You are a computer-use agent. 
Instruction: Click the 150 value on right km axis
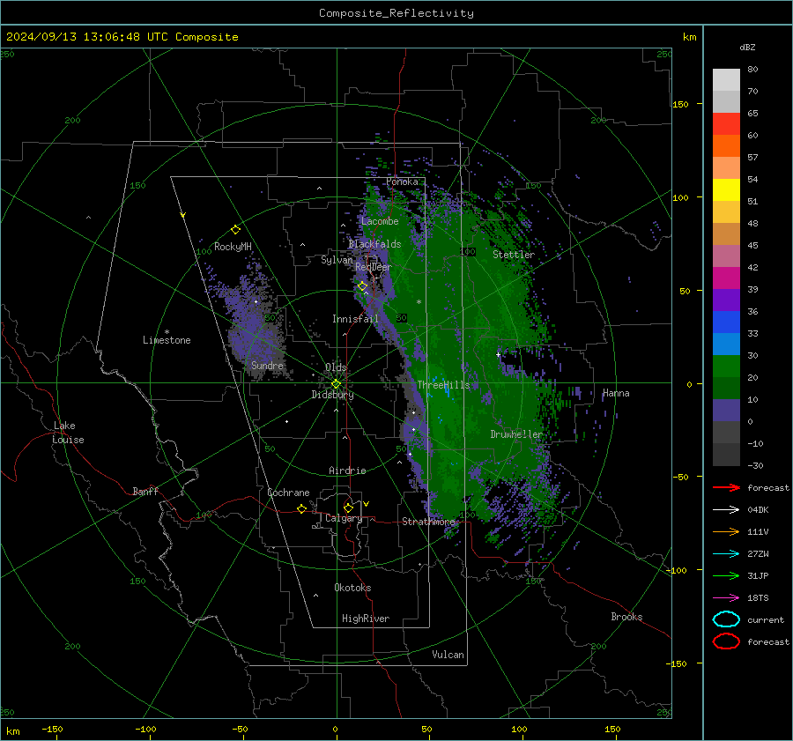(680, 104)
